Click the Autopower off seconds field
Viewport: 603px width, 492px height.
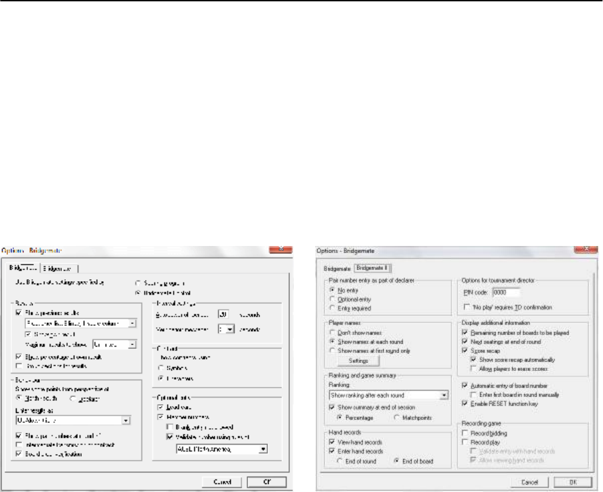click(223, 314)
